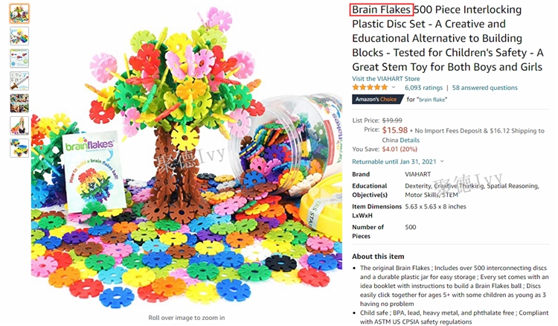Open shipping Details link
The image size is (558, 326).
point(410,140)
